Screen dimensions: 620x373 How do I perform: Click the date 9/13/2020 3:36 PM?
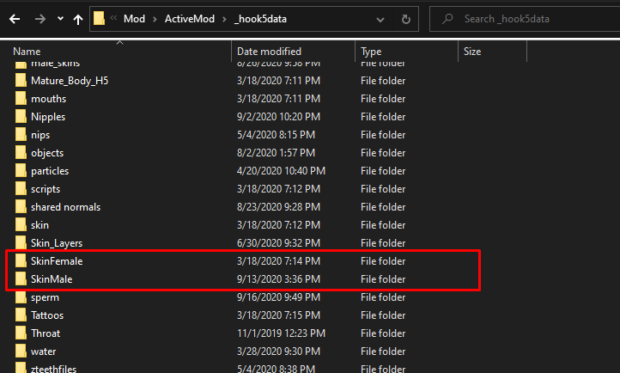(278, 279)
